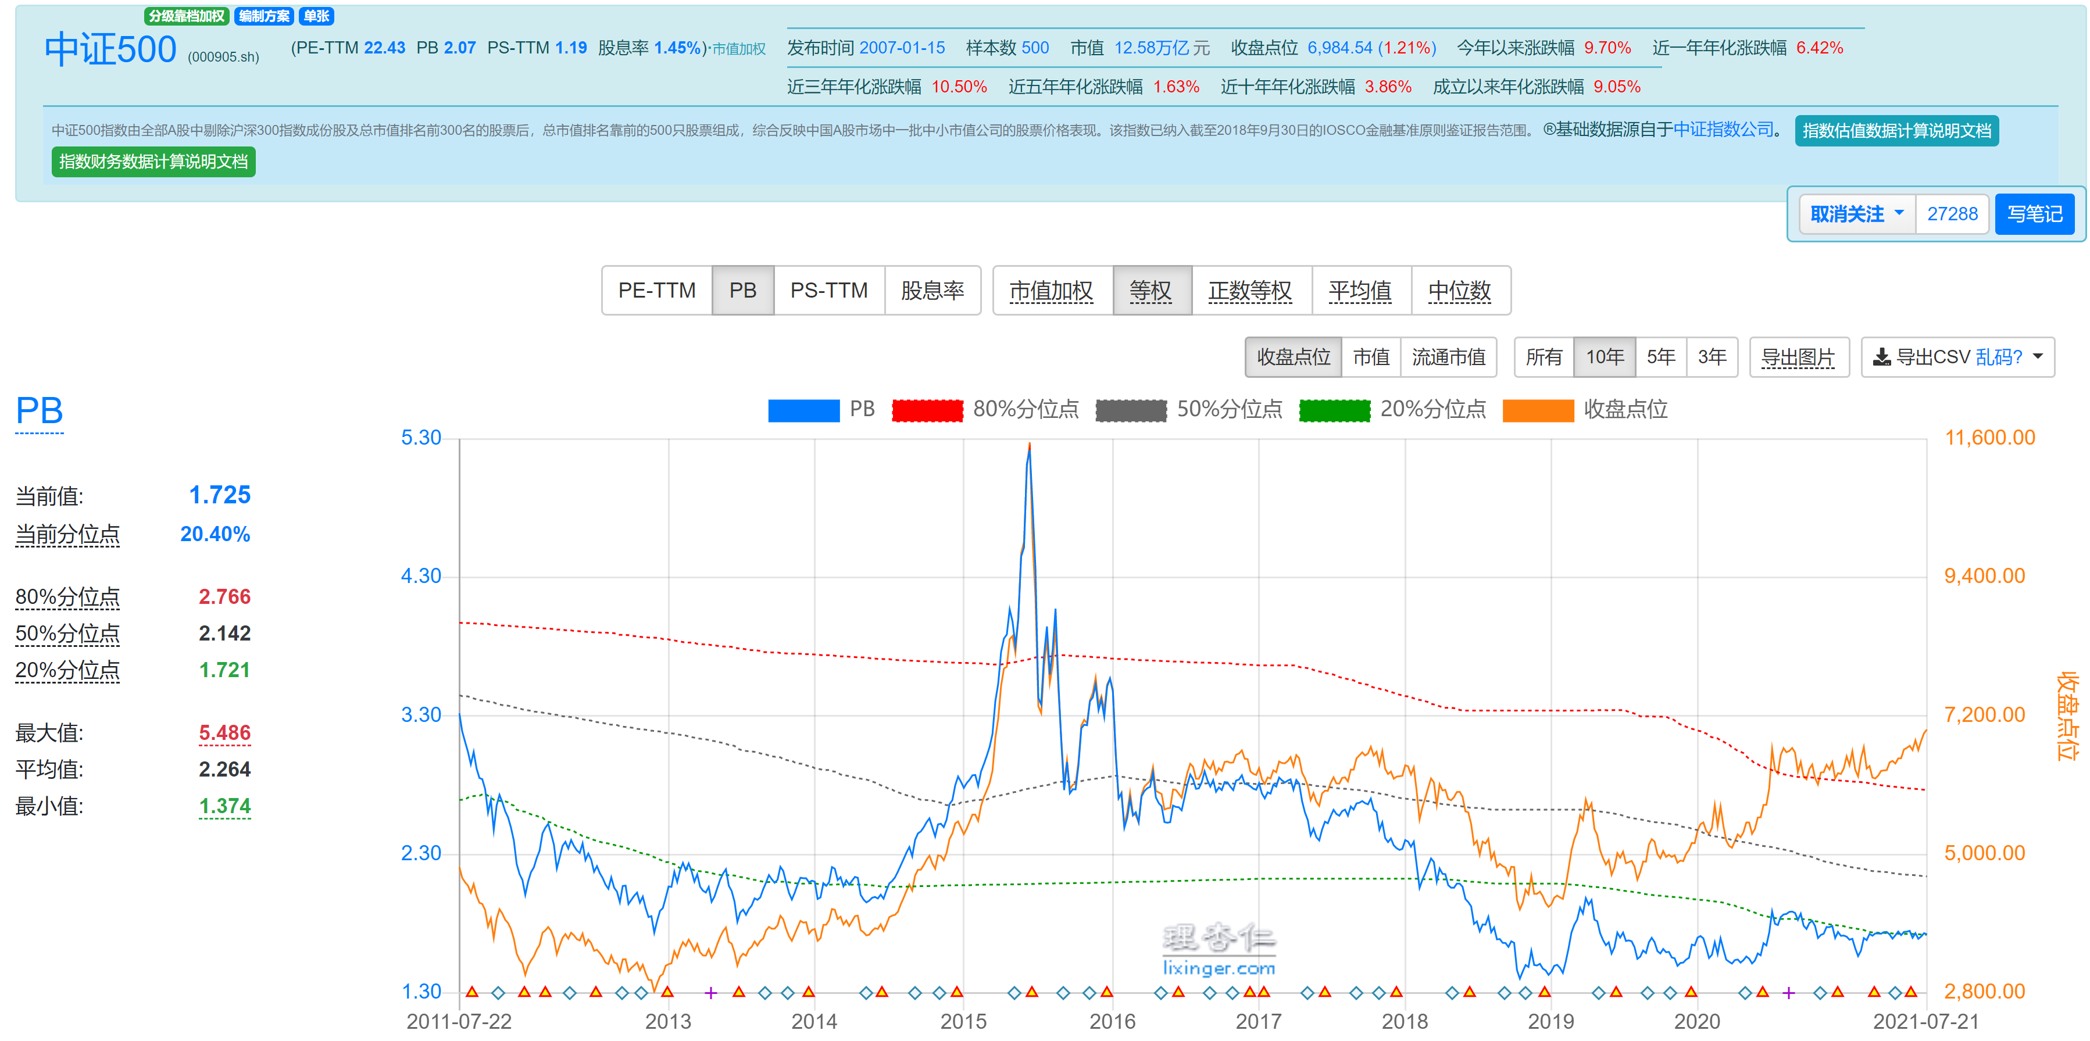Open the 取消关注 dropdown menu
2090x1041 pixels.
(x=1856, y=214)
